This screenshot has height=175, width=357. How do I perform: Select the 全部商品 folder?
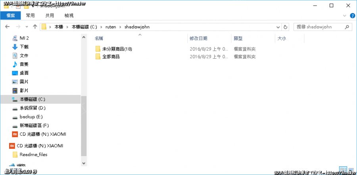[x=111, y=57]
